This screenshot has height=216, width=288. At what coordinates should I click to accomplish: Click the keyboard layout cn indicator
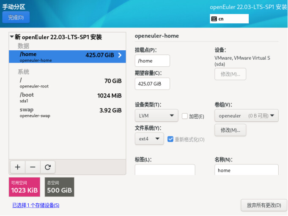pyautogui.click(x=229, y=19)
